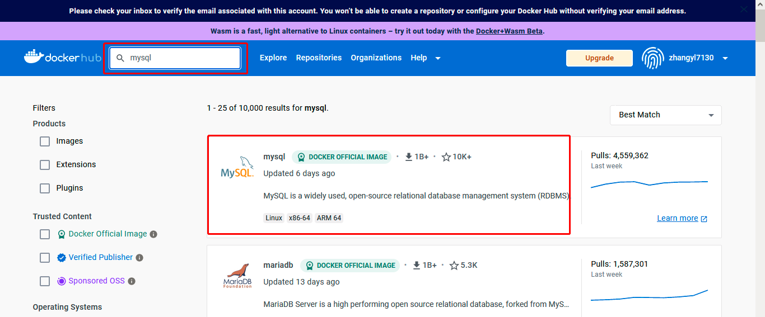
Task: Open the Docker+Wasm Beta link
Action: click(509, 31)
